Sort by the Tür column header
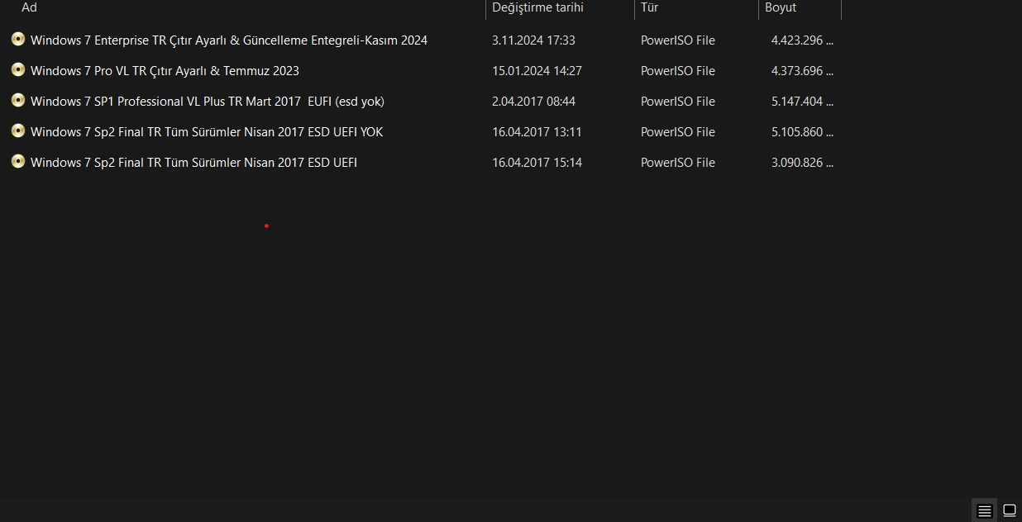Viewport: 1022px width, 522px height. pyautogui.click(x=649, y=7)
